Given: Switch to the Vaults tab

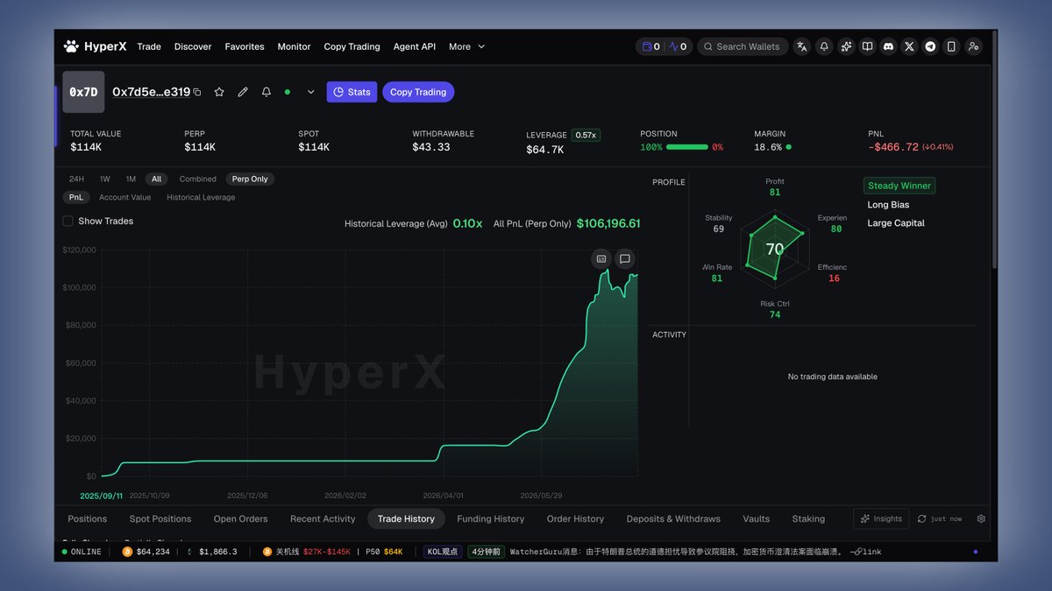Looking at the screenshot, I should (x=756, y=518).
